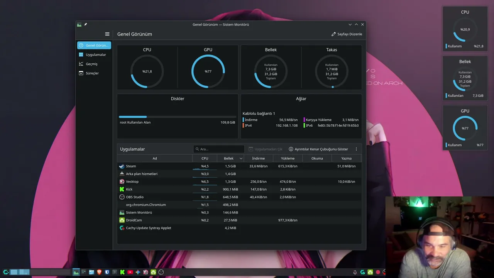Sort applications by Yükleme column
The height and width of the screenshot is (278, 494).
tap(288, 158)
